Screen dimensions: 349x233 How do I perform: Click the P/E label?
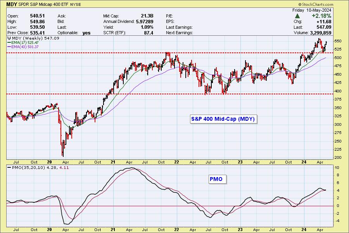(169, 16)
